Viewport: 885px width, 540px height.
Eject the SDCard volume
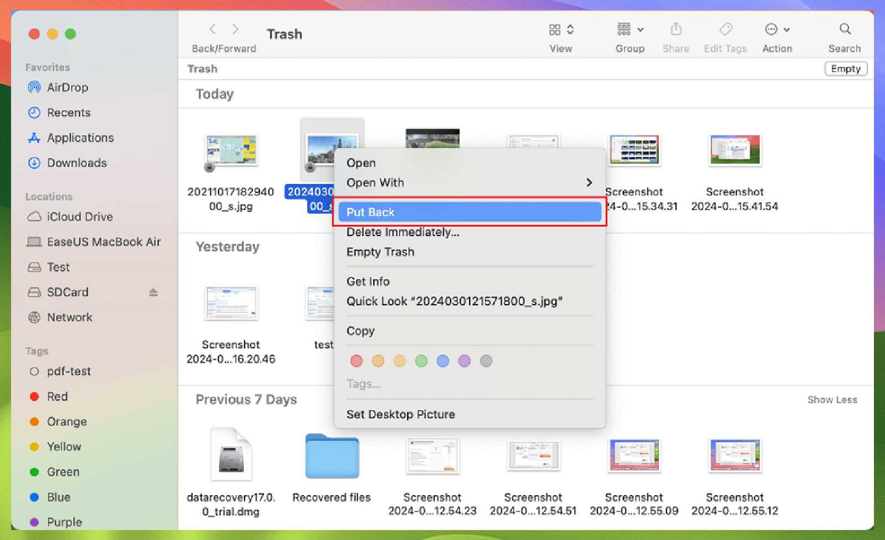(x=153, y=292)
